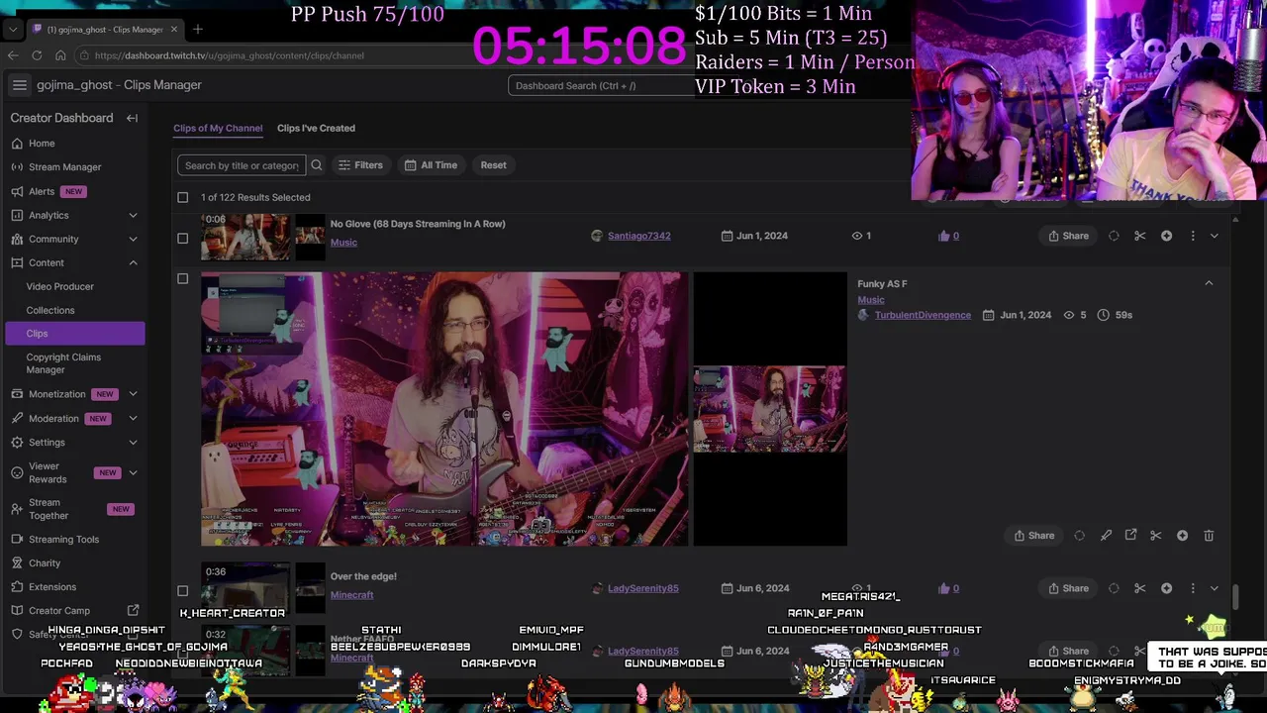
Task: Expand the Analytics sidebar section
Action: point(133,215)
